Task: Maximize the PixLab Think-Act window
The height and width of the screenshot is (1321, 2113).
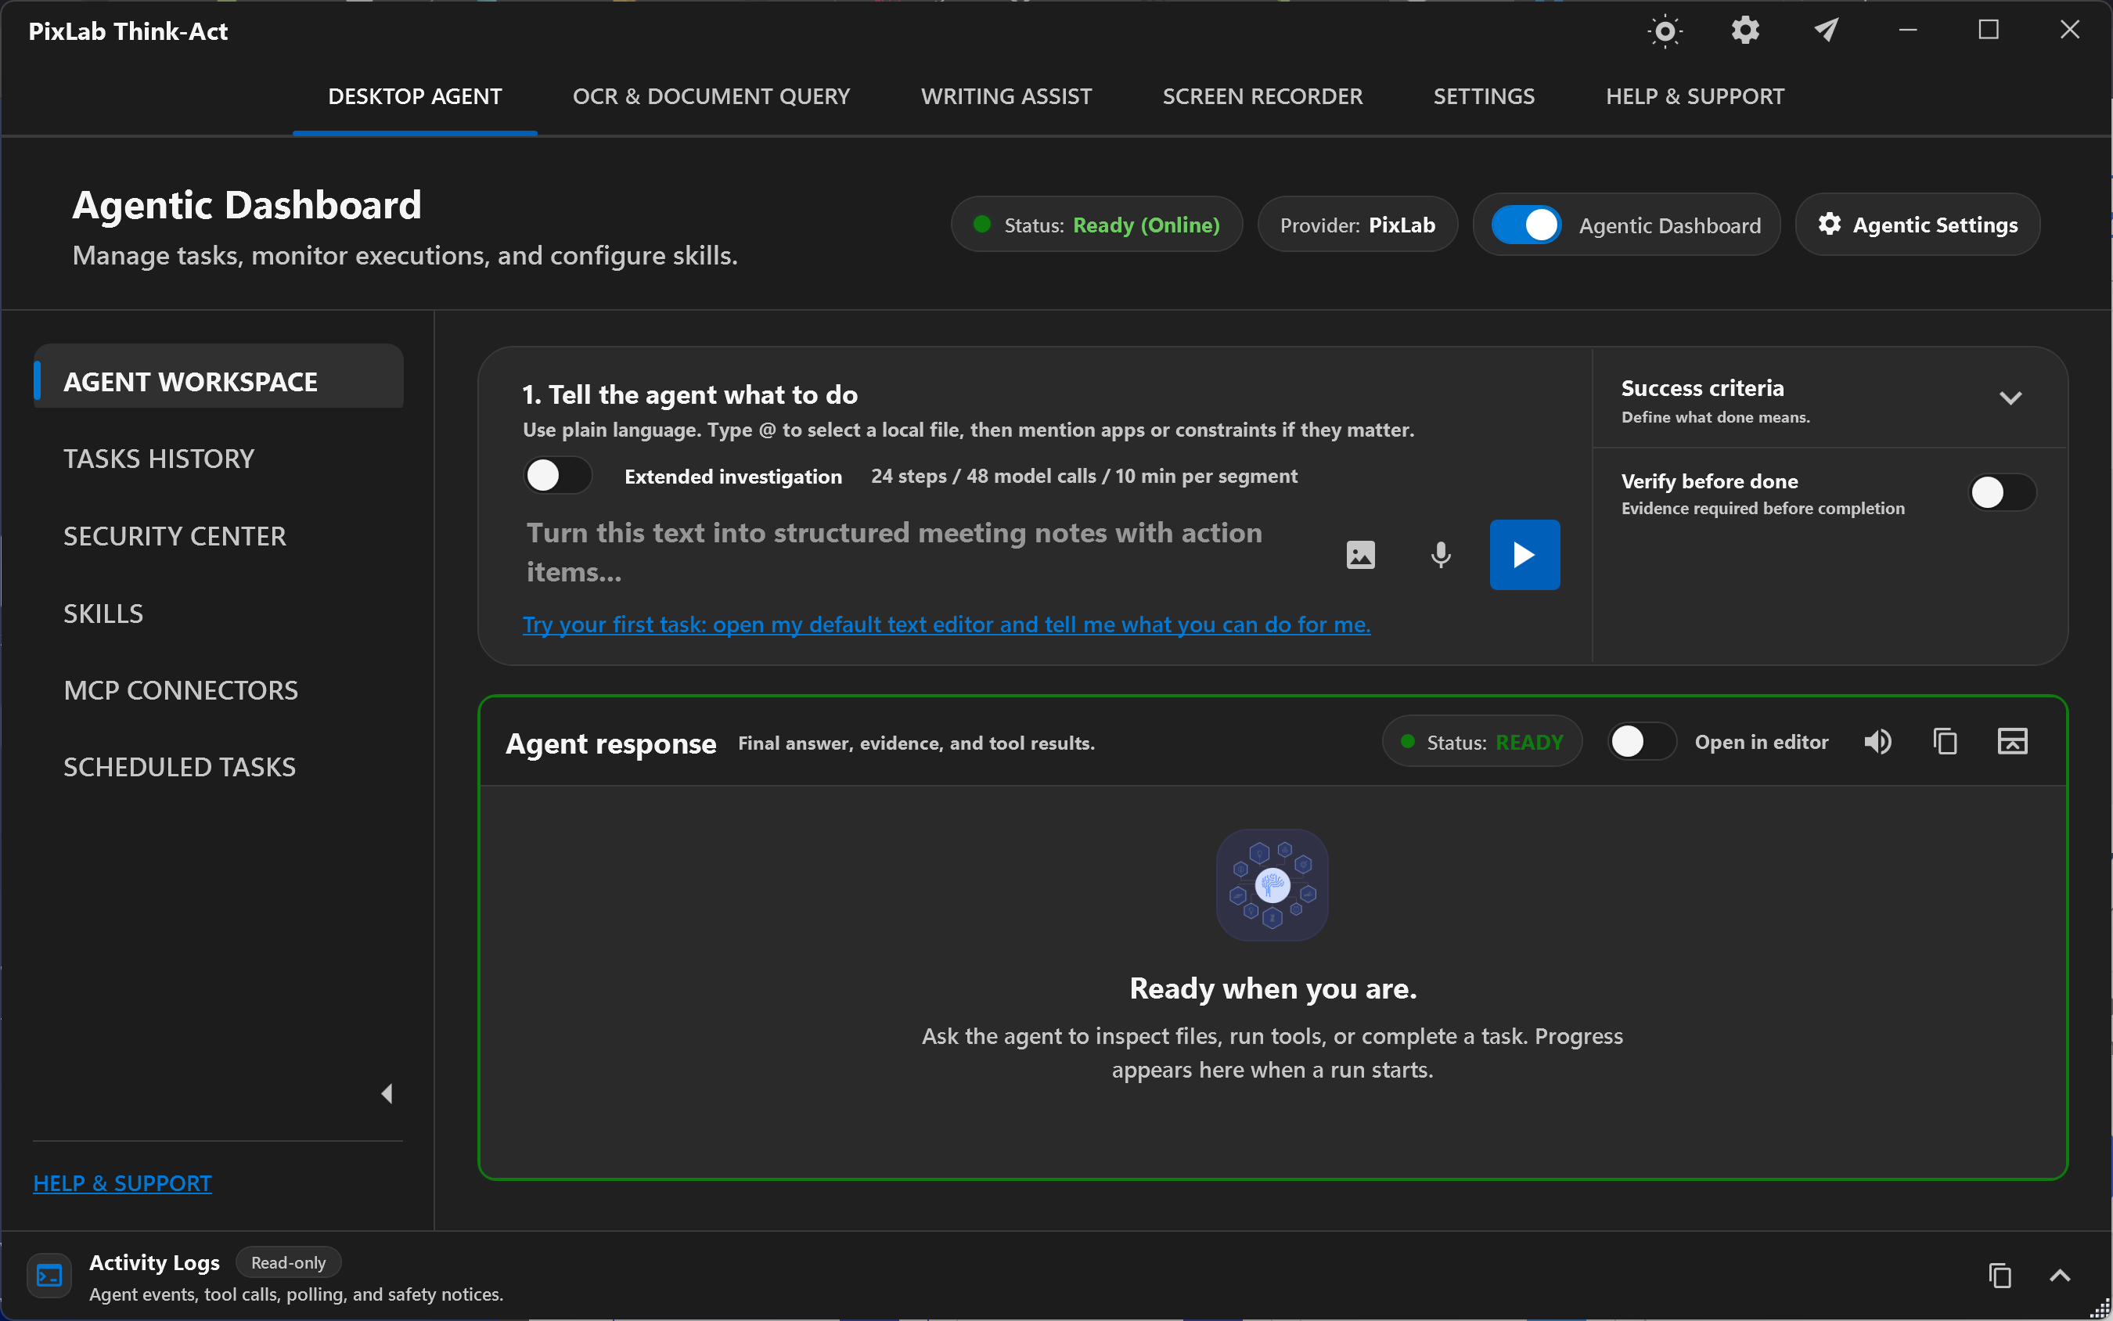Action: [x=1989, y=31]
